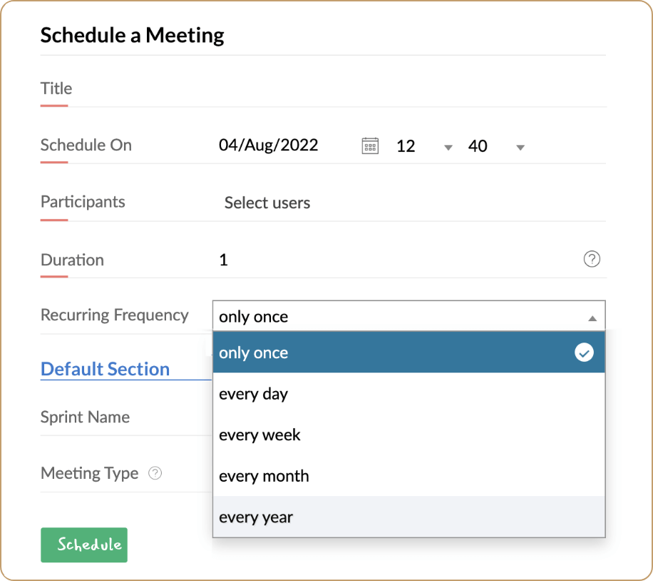653x581 pixels.
Task: Click the Recurring Frequency combo box
Action: pos(399,317)
